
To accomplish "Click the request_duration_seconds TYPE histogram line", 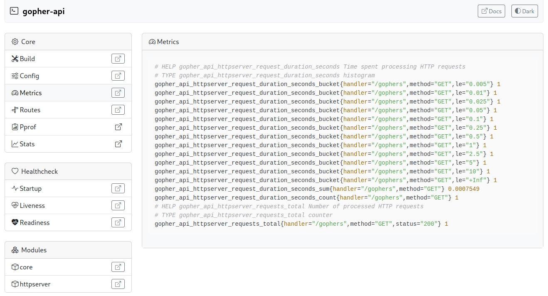I will pos(265,75).
